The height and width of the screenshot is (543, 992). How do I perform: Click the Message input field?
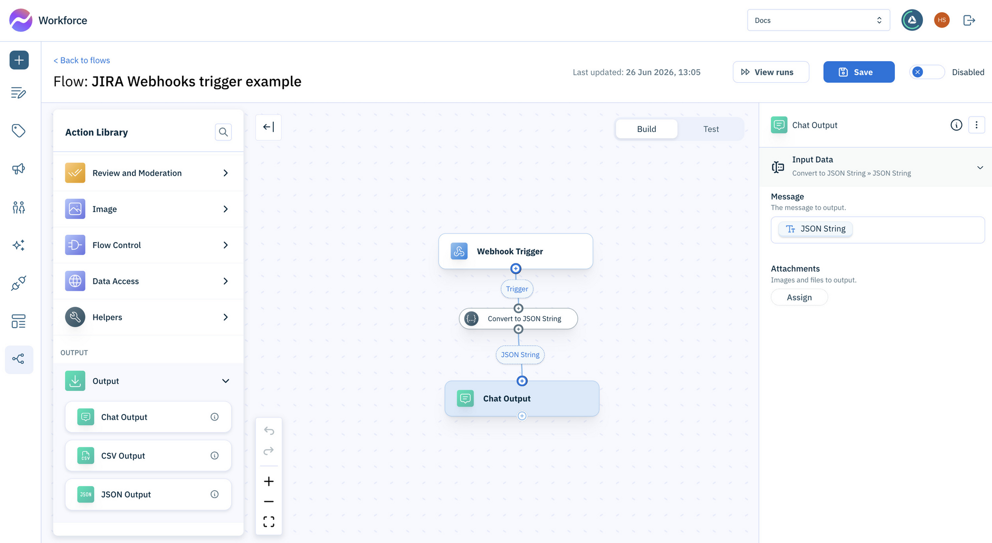877,230
